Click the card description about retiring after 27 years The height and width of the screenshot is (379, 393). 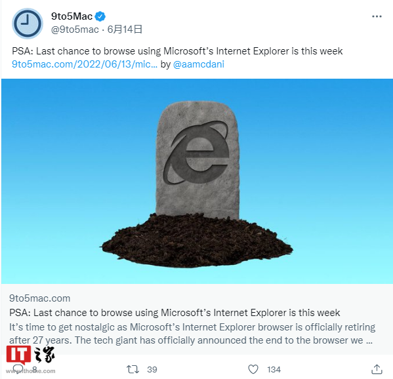coord(192,334)
